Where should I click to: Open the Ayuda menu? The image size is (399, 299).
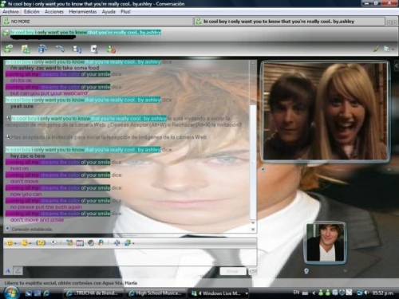pos(109,12)
